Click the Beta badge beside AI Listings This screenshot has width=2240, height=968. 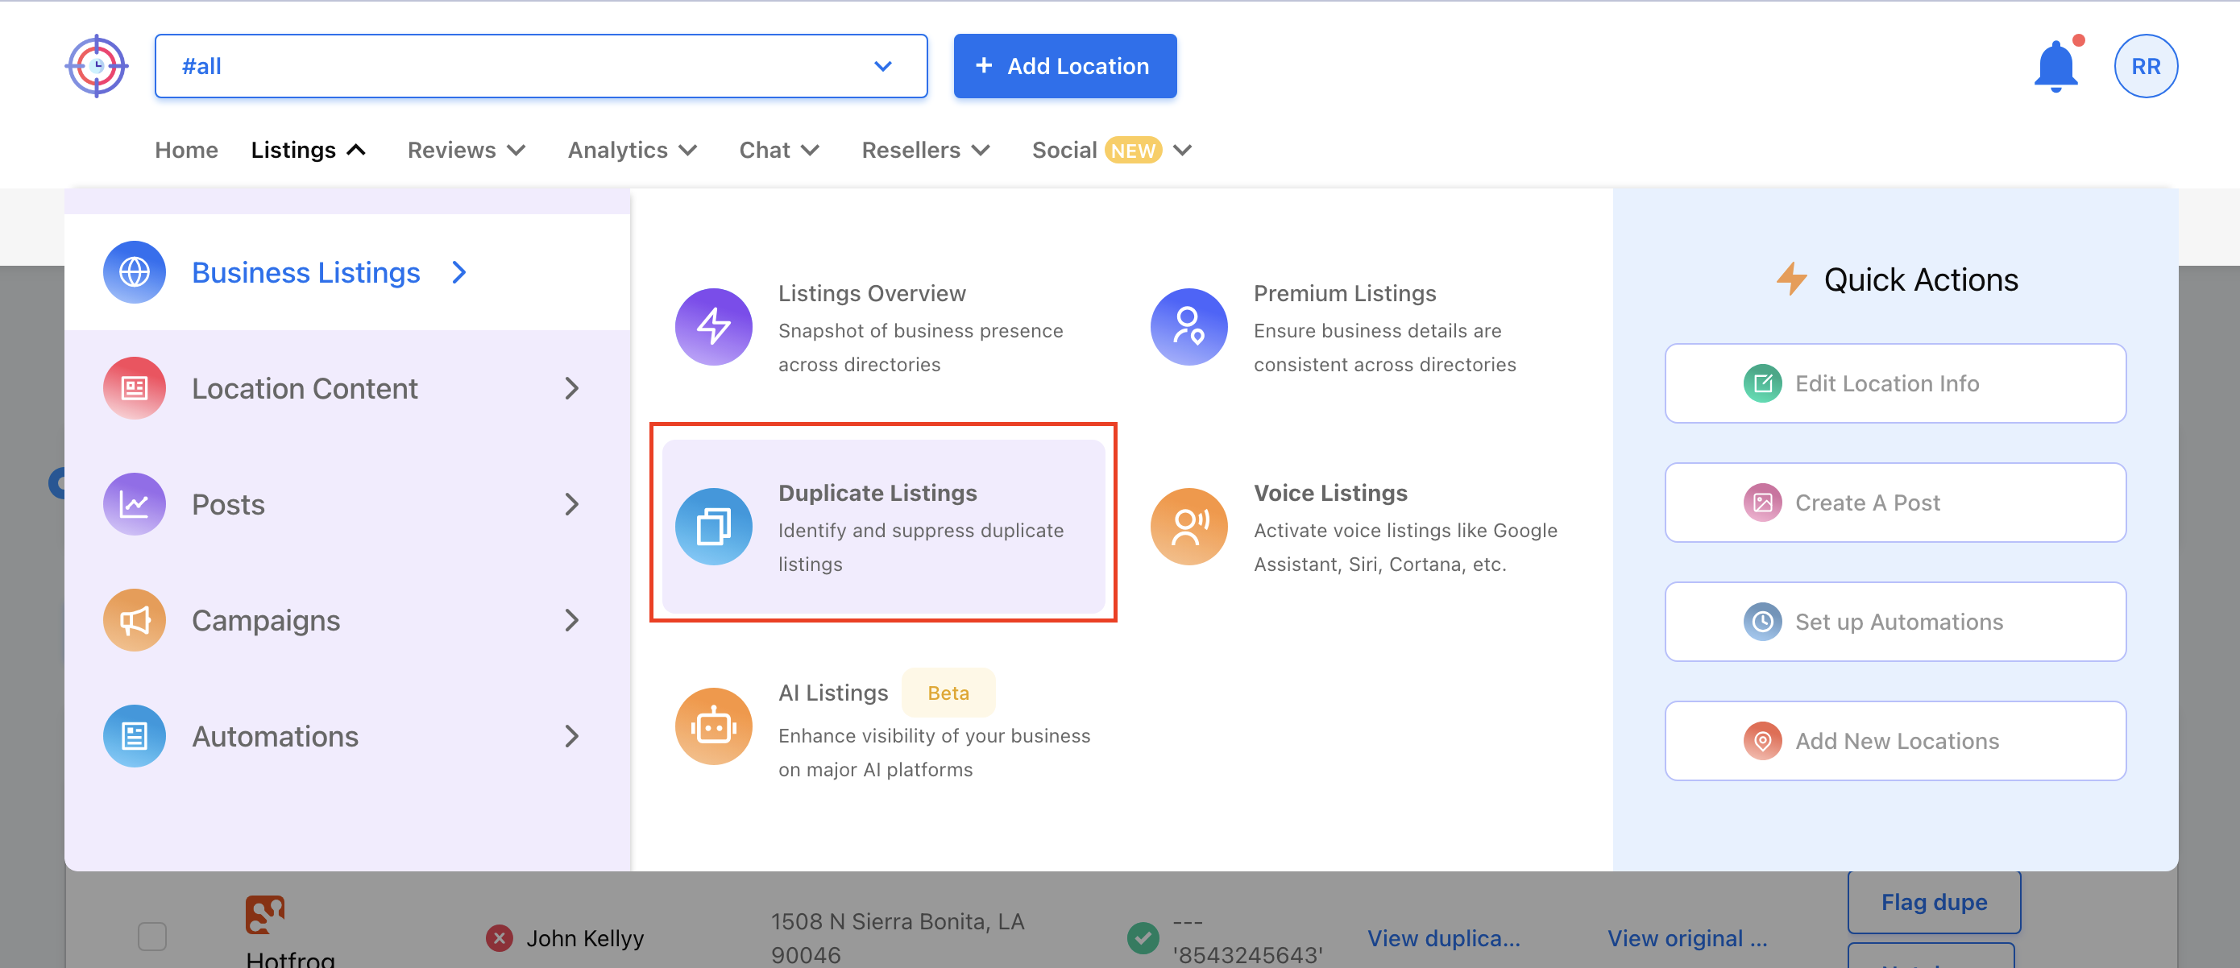pos(948,693)
